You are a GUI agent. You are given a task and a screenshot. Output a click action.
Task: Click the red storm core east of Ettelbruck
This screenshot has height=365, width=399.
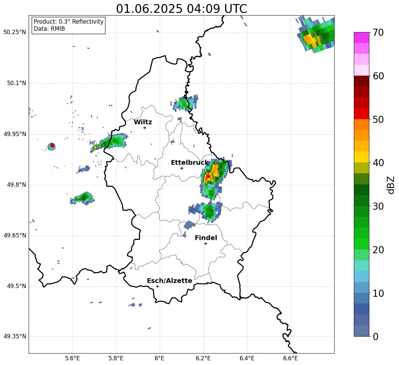(208, 176)
